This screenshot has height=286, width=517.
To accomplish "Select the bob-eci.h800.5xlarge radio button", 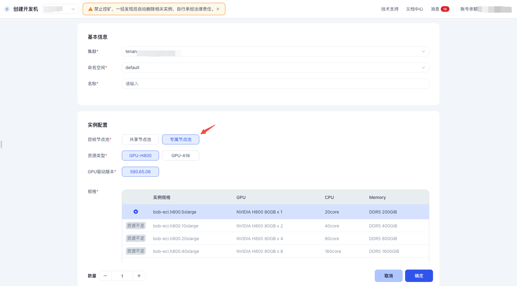I will [136, 212].
